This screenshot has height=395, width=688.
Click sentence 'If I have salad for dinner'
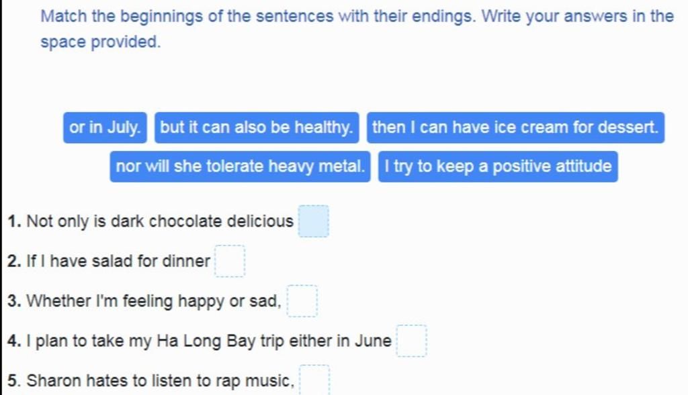[118, 261]
